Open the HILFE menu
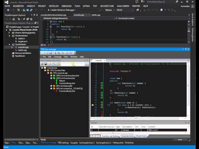This screenshot has width=199, height=149. tap(146, 6)
